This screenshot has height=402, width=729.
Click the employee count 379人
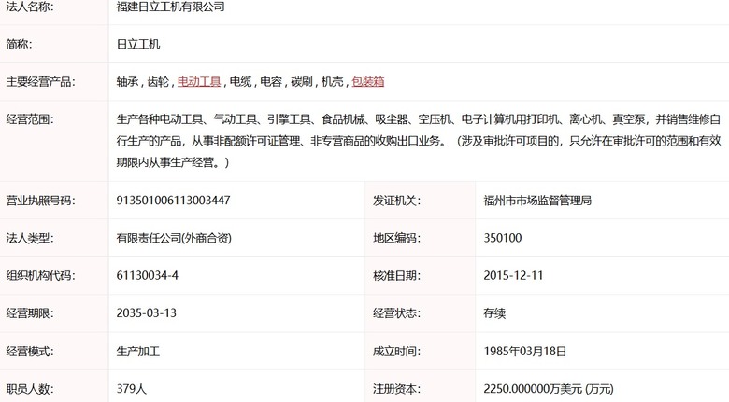pyautogui.click(x=132, y=389)
